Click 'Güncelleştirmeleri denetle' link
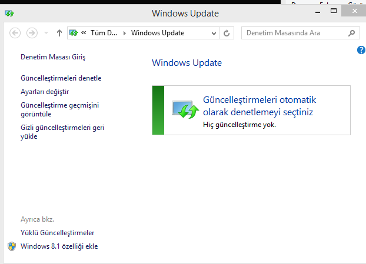This screenshot has width=366, height=264. [61, 78]
